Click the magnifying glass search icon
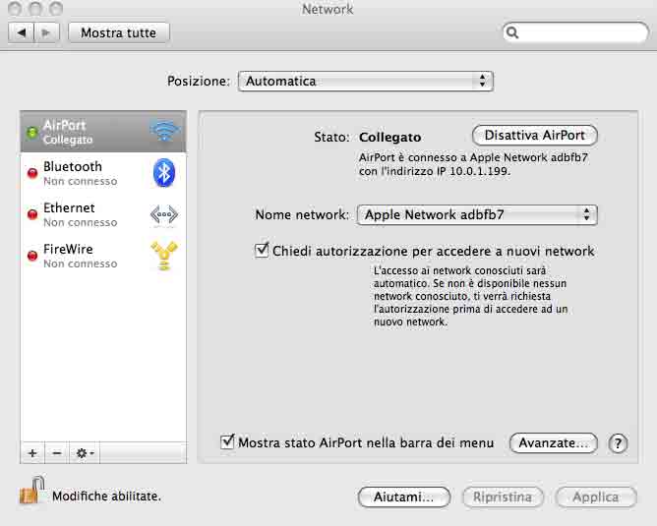This screenshot has height=526, width=657. (x=512, y=32)
